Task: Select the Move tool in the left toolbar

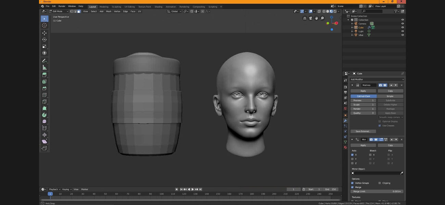Action: pos(44,33)
